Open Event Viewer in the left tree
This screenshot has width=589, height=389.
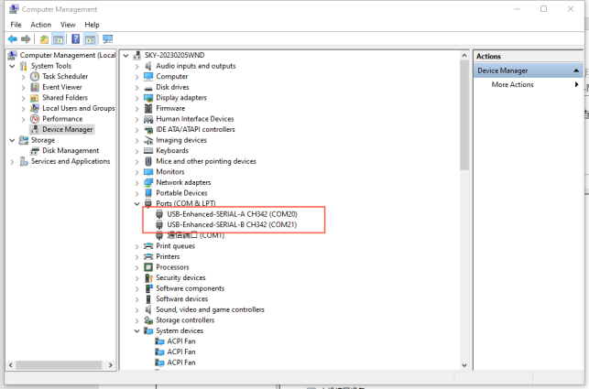[62, 87]
